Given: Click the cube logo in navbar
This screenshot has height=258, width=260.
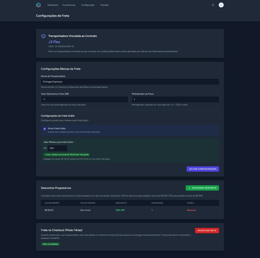Looking at the screenshot, I should 38,5.
